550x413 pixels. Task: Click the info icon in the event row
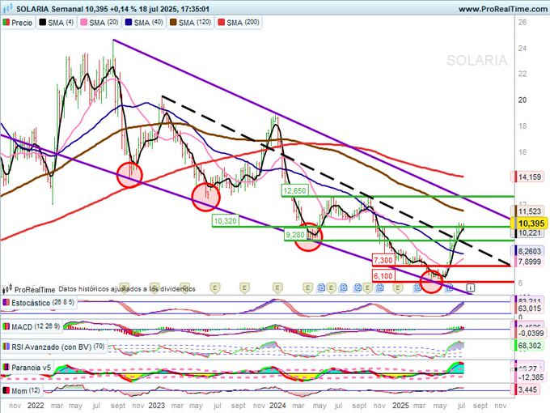(x=471, y=288)
